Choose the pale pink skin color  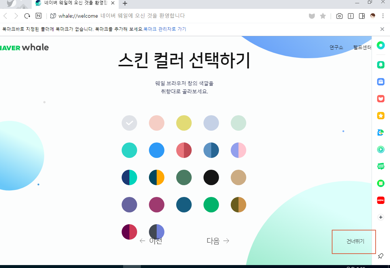click(x=157, y=123)
